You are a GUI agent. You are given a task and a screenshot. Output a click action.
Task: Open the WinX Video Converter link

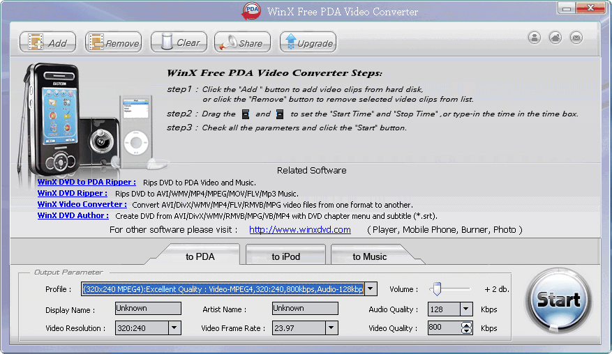pos(82,204)
